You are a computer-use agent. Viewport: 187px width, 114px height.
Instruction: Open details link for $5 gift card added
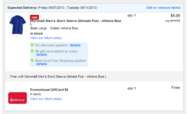41,55
